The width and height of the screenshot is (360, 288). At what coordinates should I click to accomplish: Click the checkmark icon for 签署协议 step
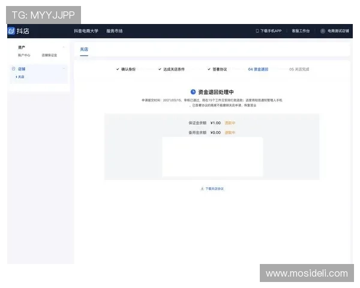(x=209, y=69)
